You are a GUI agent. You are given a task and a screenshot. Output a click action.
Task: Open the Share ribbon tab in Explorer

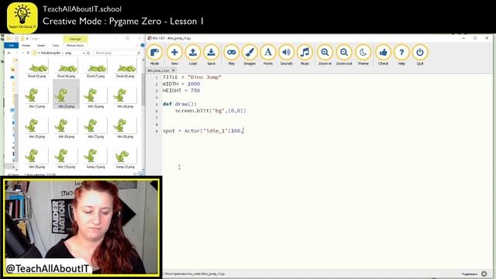[x=41, y=46]
